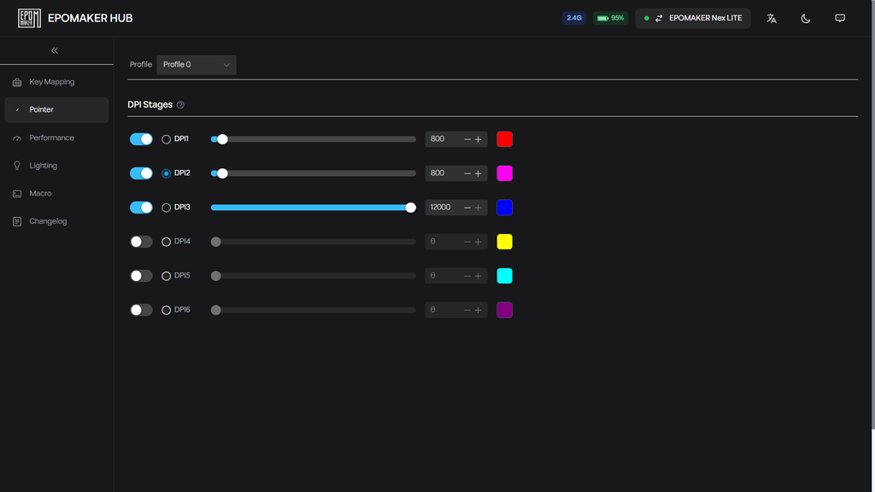Open the Pointer section
The height and width of the screenshot is (492, 875).
(56, 110)
